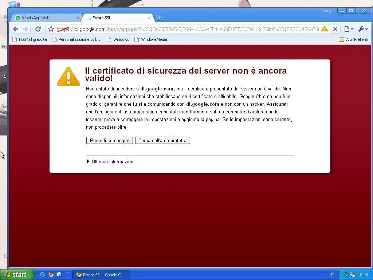373x280 pixels.
Task: Open a new tab with the plus button
Action: click(160, 18)
